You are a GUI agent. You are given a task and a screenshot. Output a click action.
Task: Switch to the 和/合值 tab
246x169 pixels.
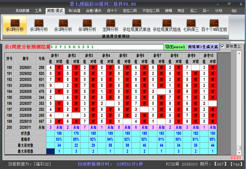pyautogui.click(x=74, y=11)
